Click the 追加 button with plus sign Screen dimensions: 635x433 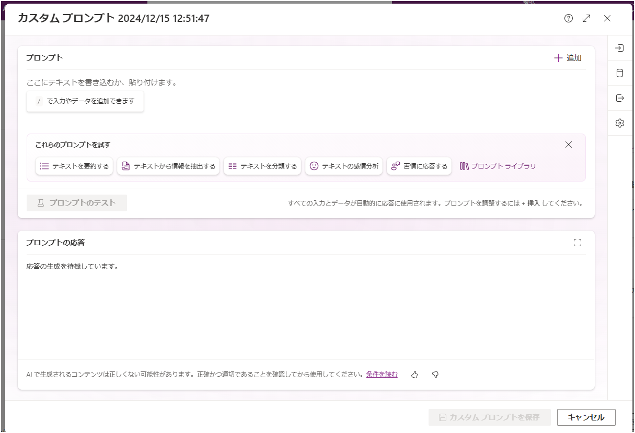[x=568, y=58]
